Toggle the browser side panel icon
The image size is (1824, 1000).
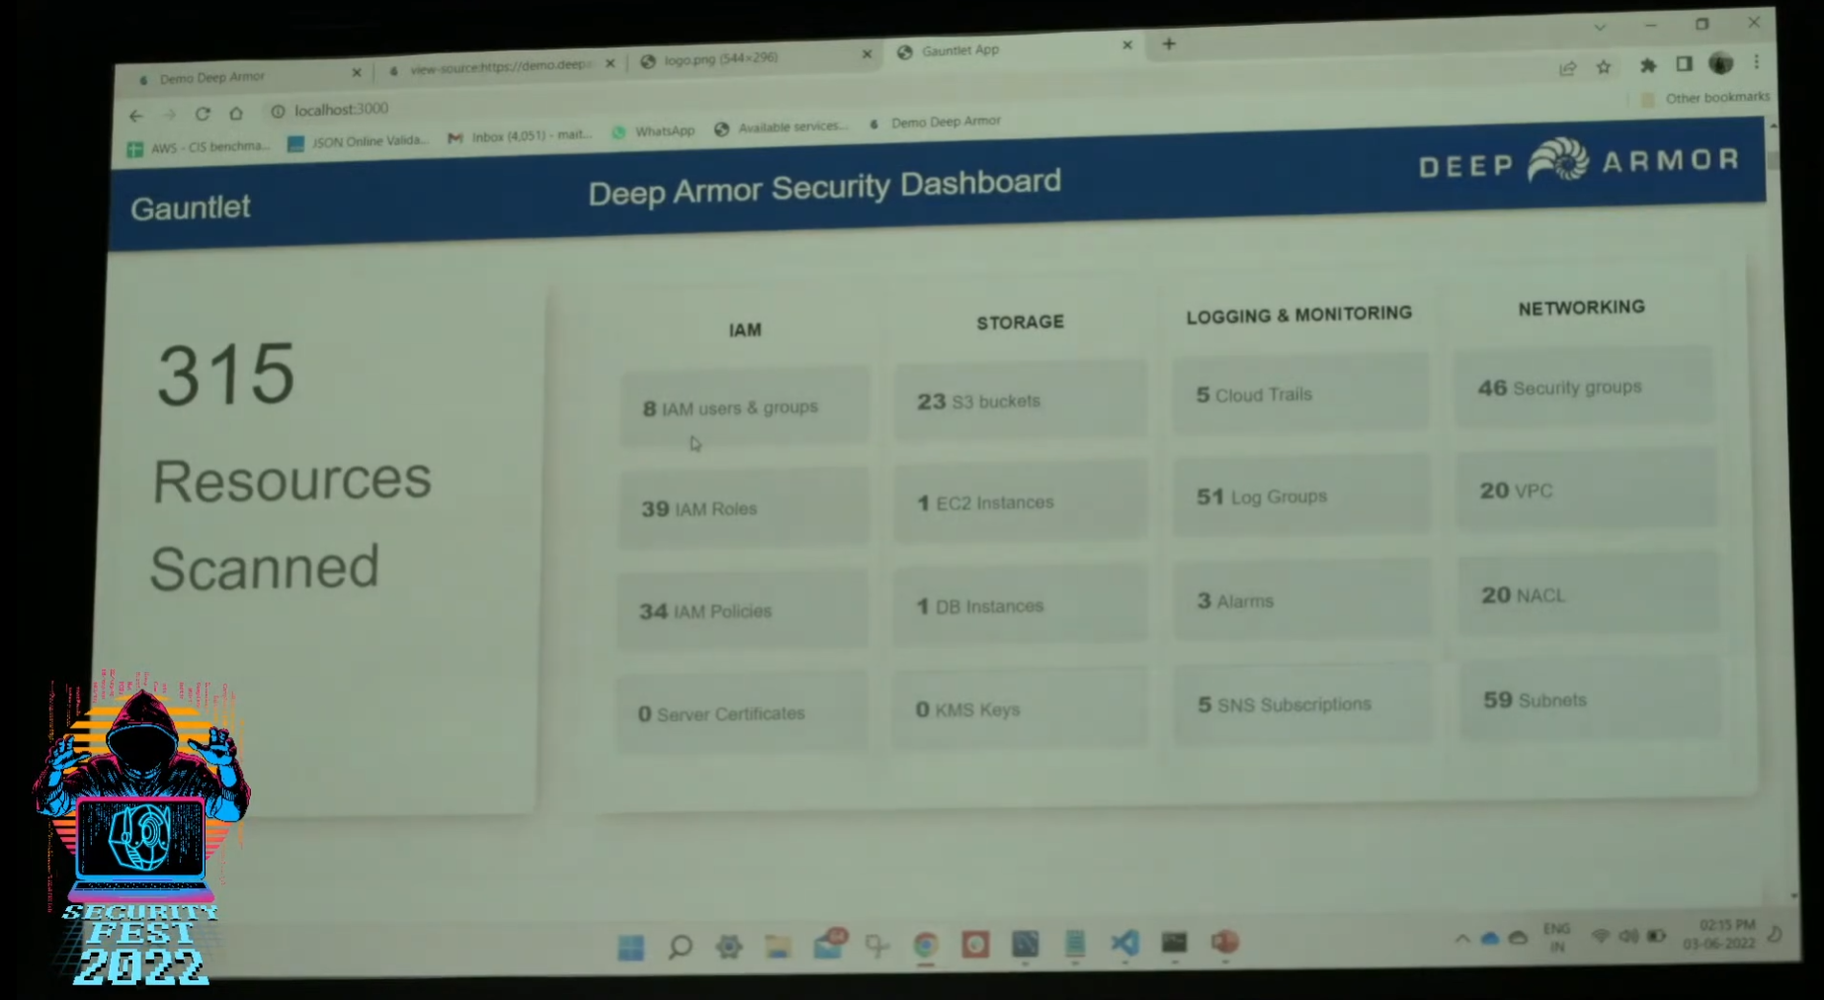tap(1685, 64)
